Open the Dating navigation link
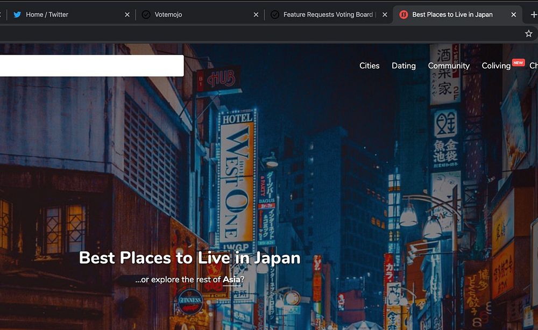The width and height of the screenshot is (538, 330). pos(403,66)
